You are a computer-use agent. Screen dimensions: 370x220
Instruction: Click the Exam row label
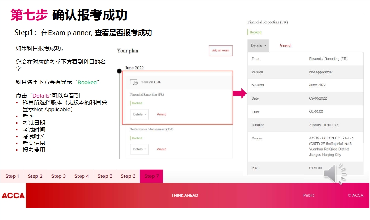coord(256,59)
